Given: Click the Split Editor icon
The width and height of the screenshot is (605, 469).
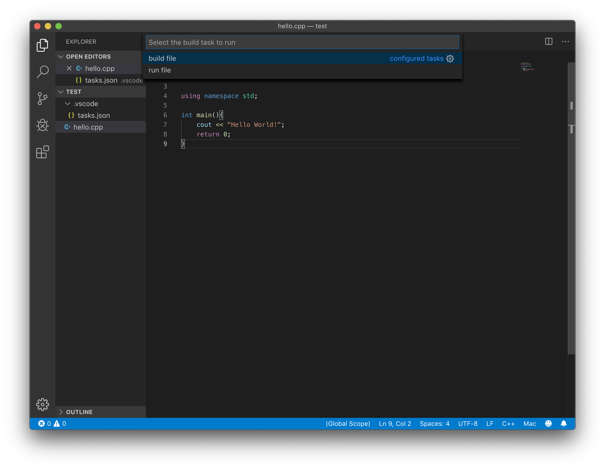Looking at the screenshot, I should pos(549,42).
